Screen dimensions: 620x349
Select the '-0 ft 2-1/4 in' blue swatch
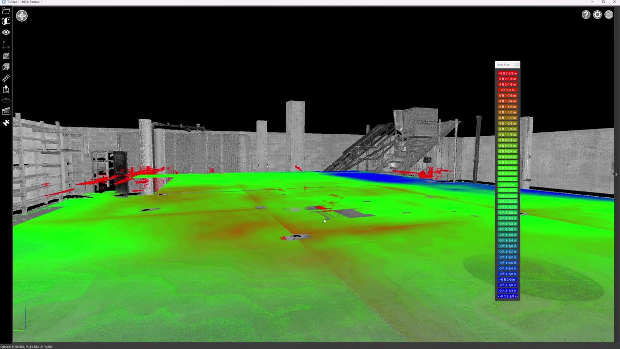coord(508,290)
